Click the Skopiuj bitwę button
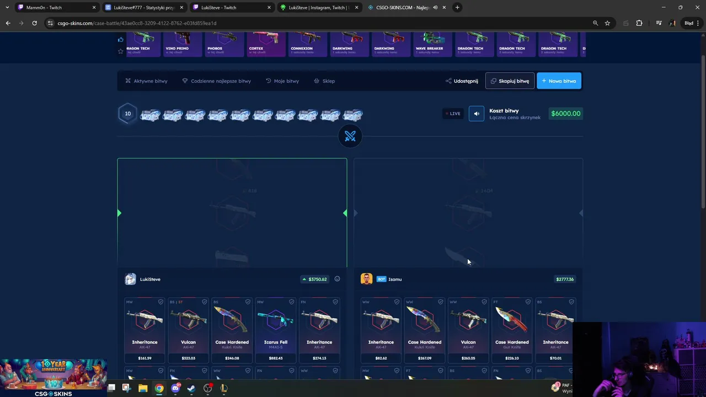The height and width of the screenshot is (397, 706). 510,81
